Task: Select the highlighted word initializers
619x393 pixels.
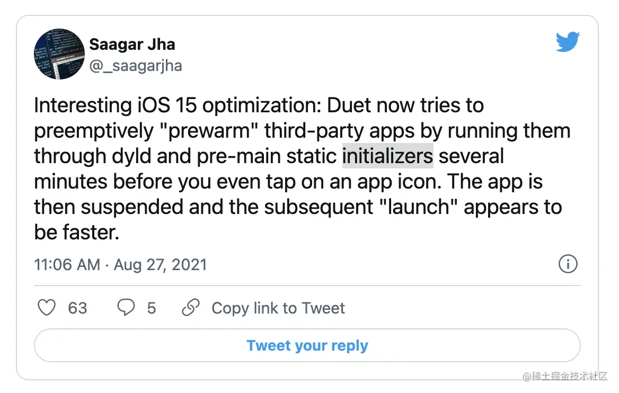Action: pyautogui.click(x=387, y=156)
